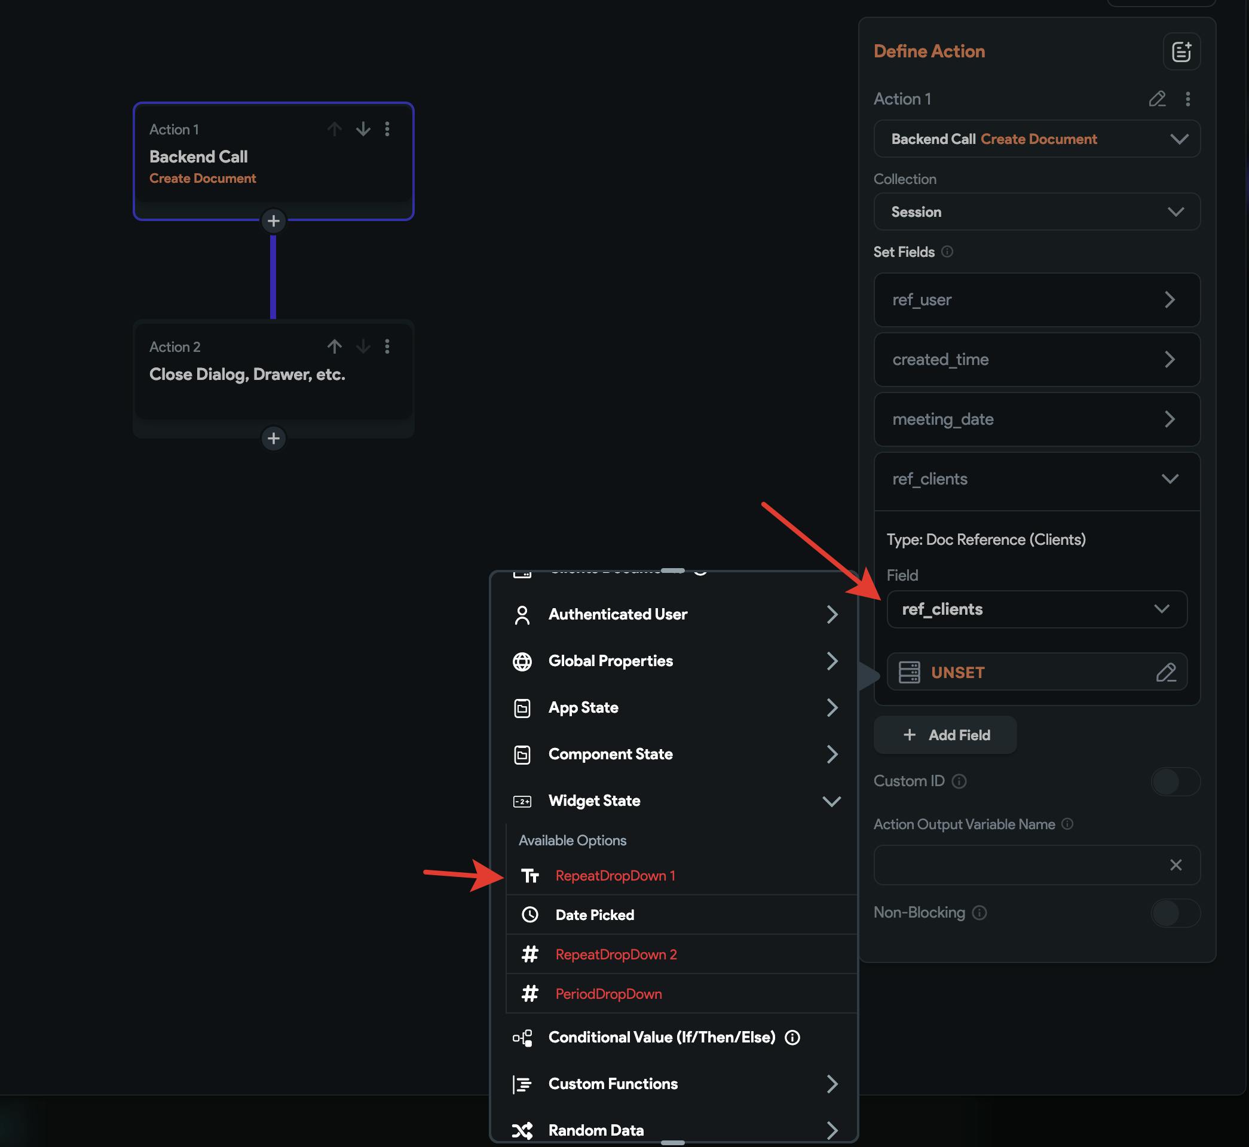Click the Action Output Variable Name input
Screen dimensions: 1249x1147
tap(1036, 864)
